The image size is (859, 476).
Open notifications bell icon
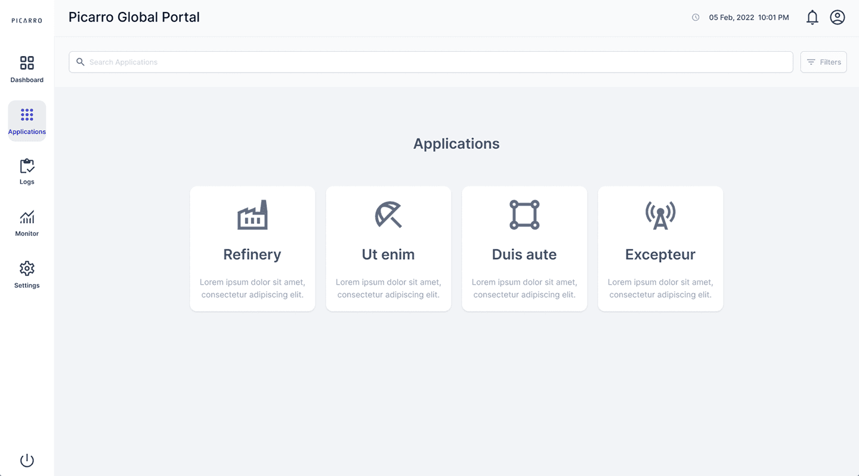click(812, 17)
